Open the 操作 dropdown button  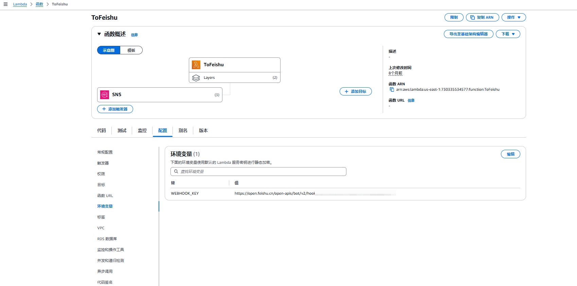(513, 17)
